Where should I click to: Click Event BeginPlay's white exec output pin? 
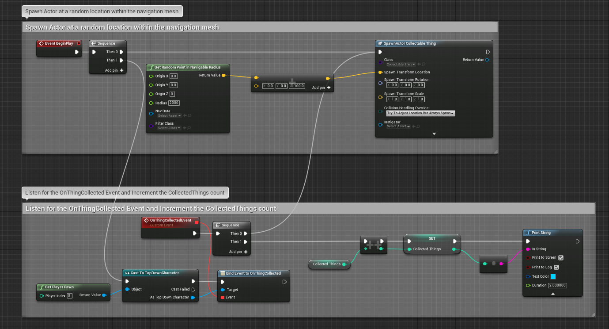click(x=77, y=52)
